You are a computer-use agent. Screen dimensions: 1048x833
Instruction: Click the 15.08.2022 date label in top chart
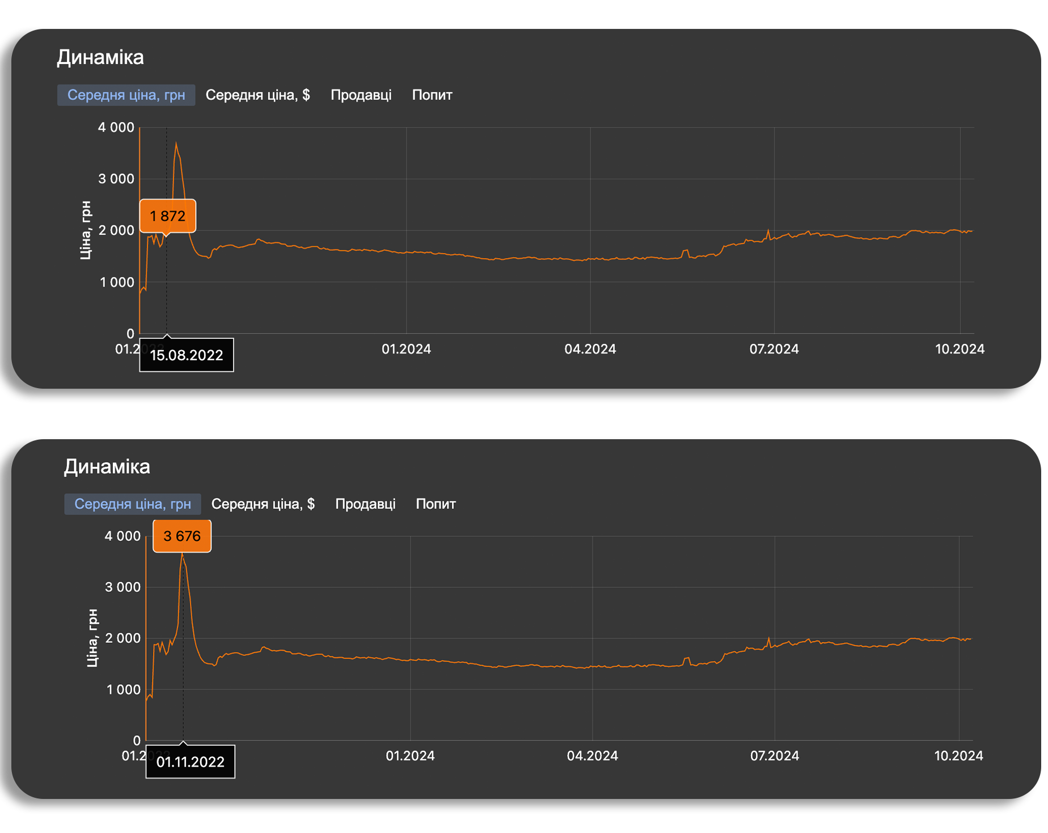click(187, 355)
